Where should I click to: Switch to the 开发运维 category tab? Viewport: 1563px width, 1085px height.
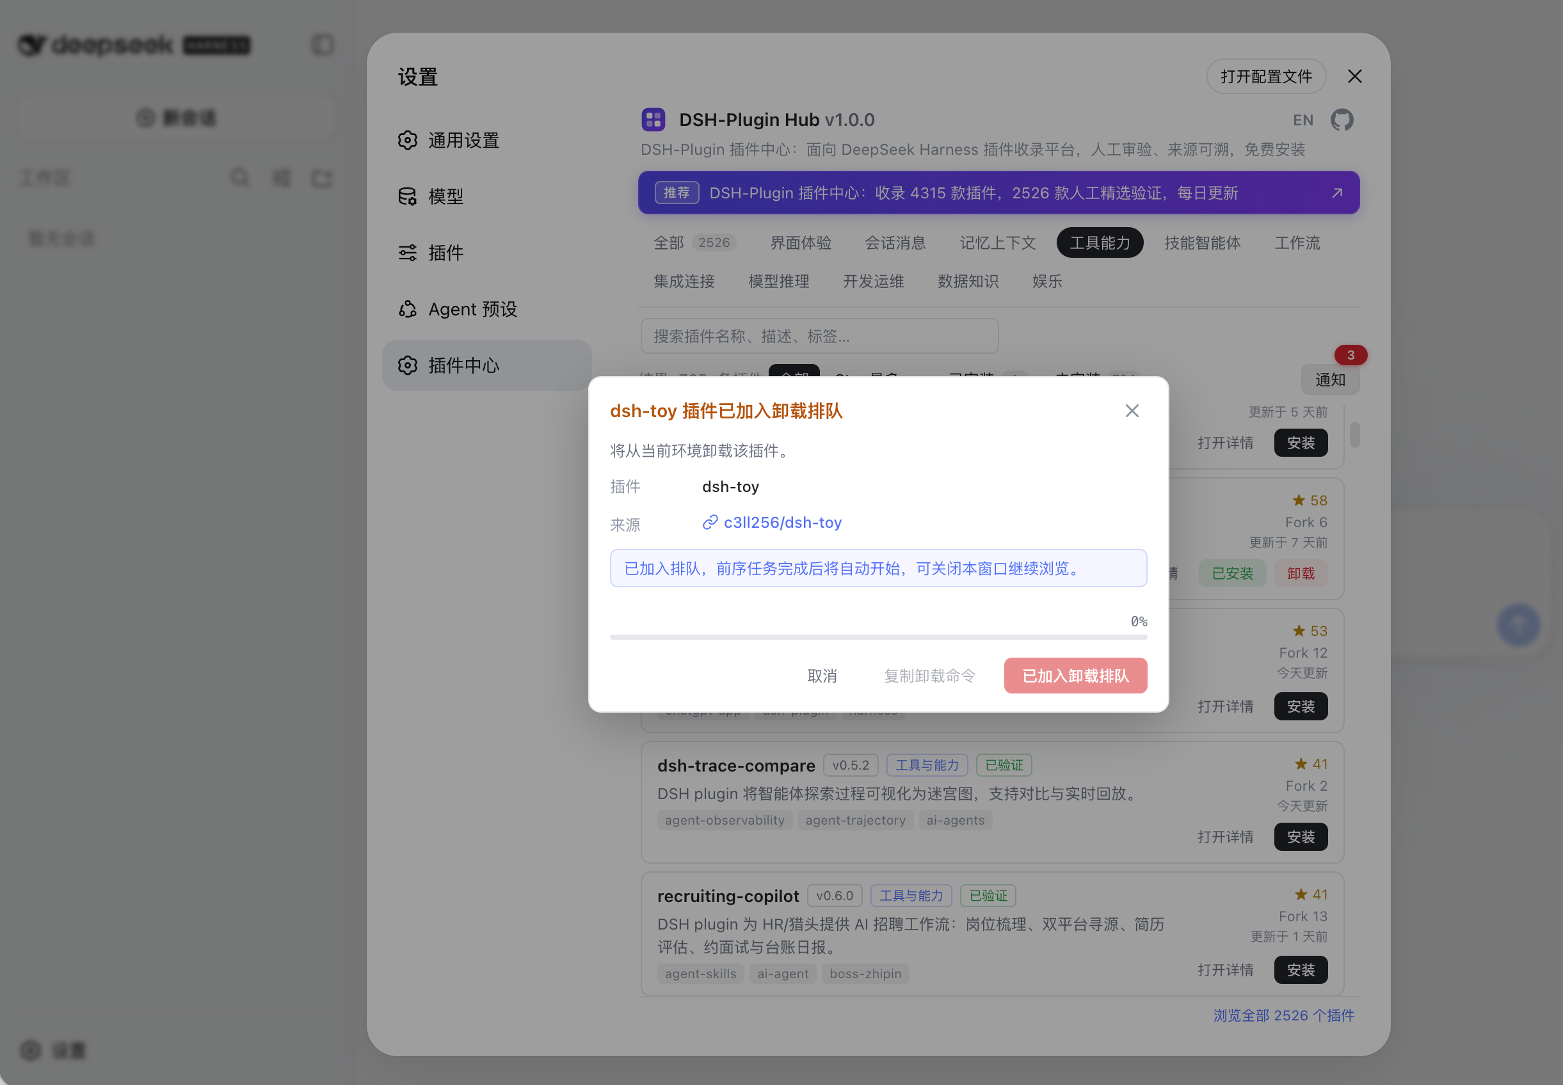[873, 281]
